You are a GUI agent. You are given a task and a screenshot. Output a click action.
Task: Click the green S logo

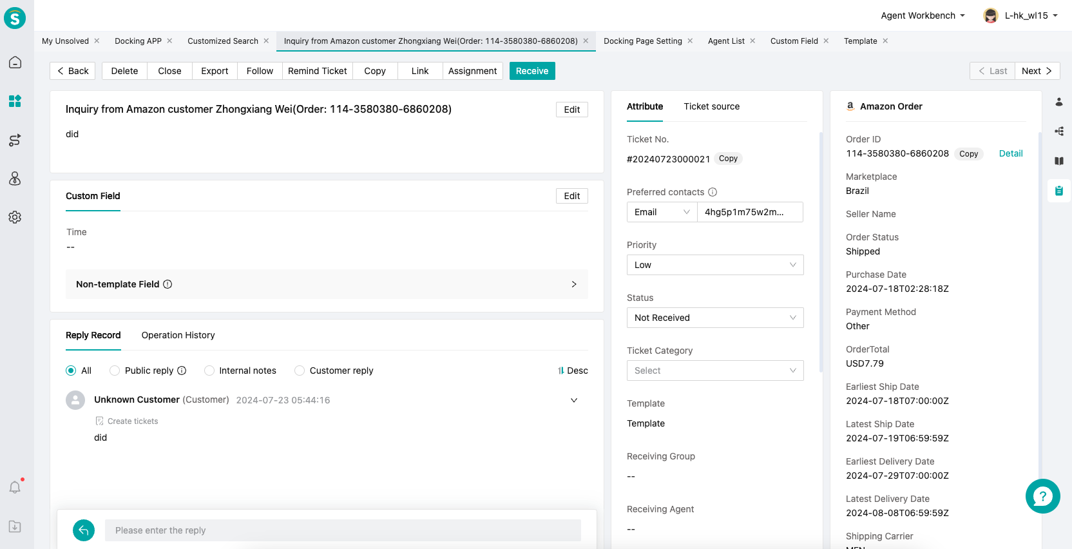tap(15, 18)
